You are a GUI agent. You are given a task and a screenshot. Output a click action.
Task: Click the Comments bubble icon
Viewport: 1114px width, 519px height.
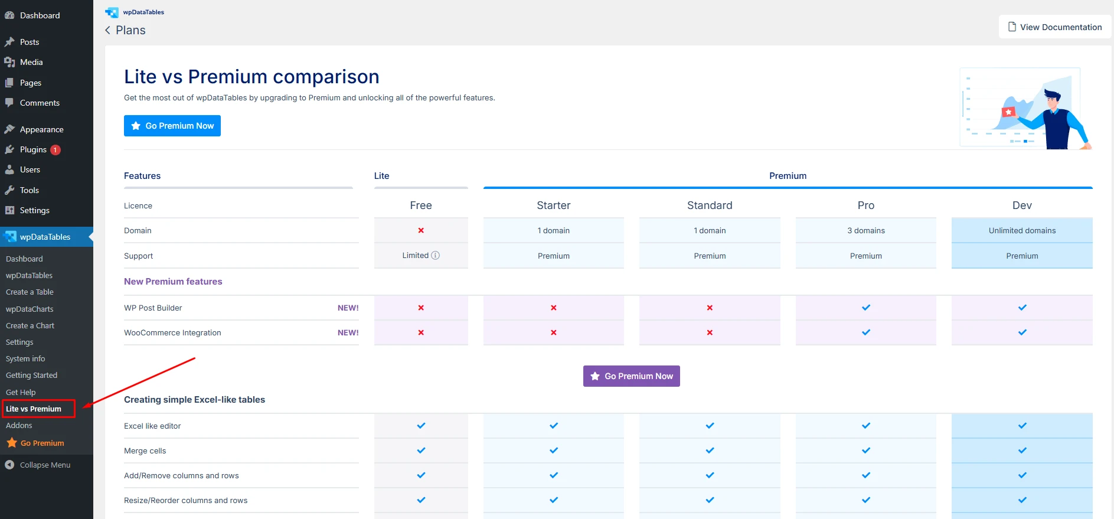click(x=9, y=103)
